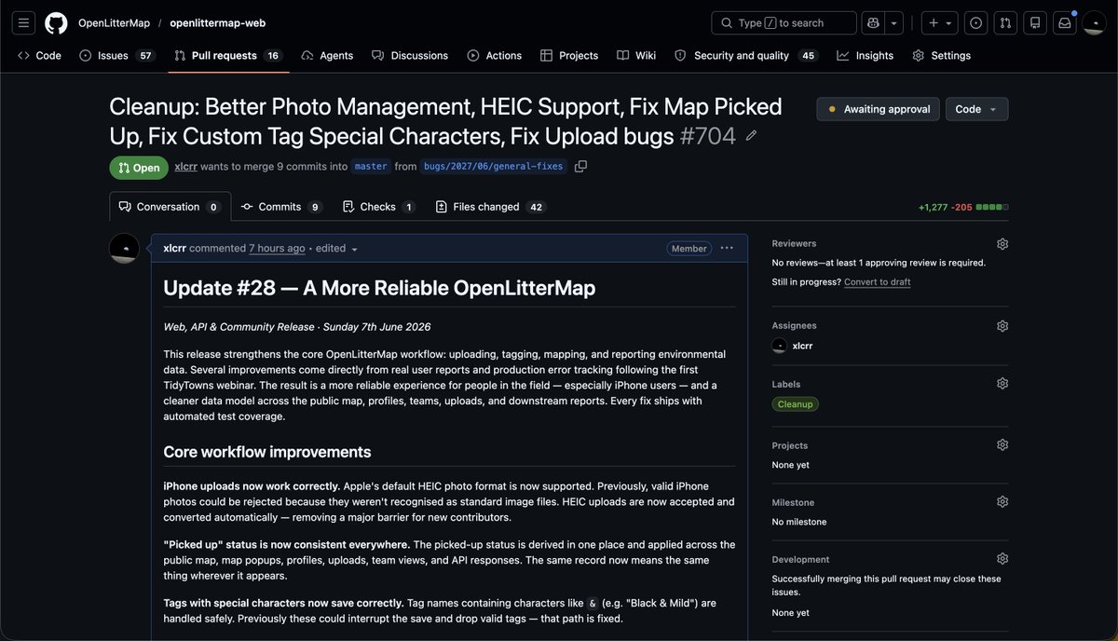Open the xlcrr author link under title
This screenshot has height=641, width=1118.
[x=185, y=167]
